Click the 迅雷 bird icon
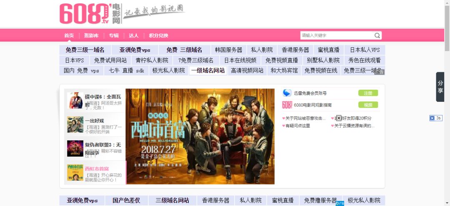Viewport: 450px width, 206px height. point(287,93)
